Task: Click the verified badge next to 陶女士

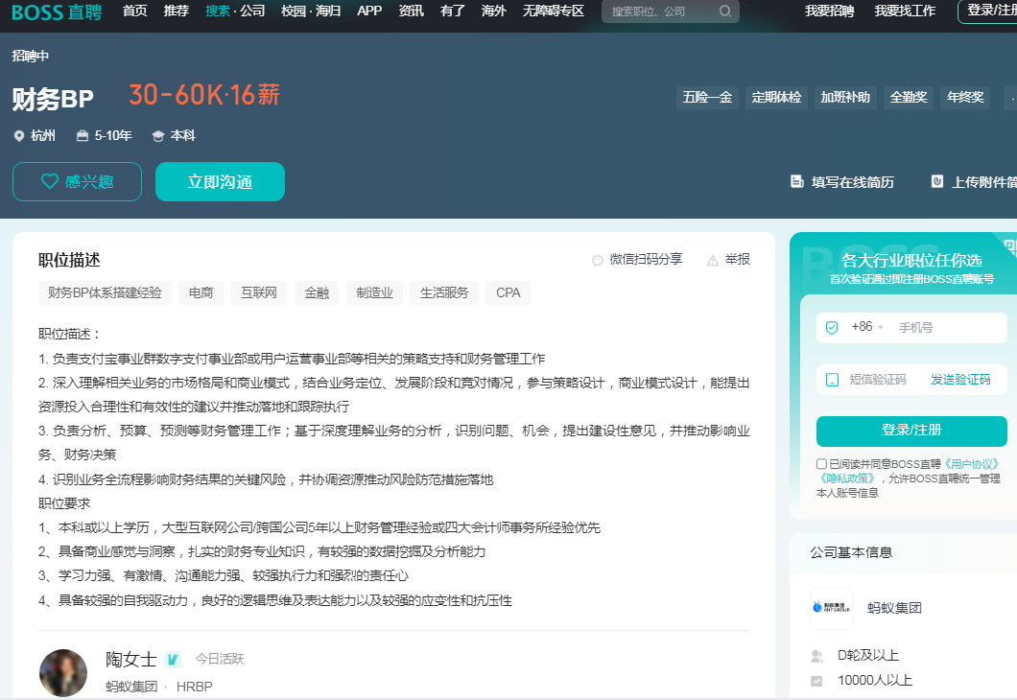Action: click(172, 659)
